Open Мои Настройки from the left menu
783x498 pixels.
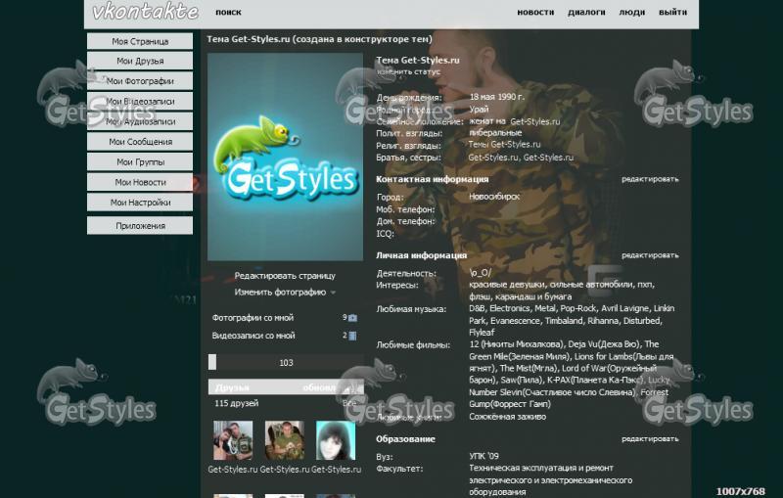[x=140, y=203]
